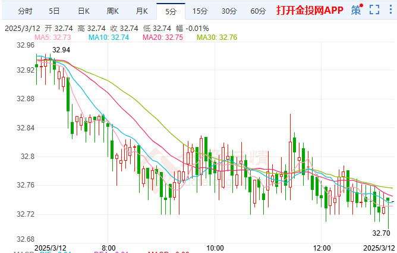Click the 32.8 price axis label
397x253 pixels.
(27, 157)
